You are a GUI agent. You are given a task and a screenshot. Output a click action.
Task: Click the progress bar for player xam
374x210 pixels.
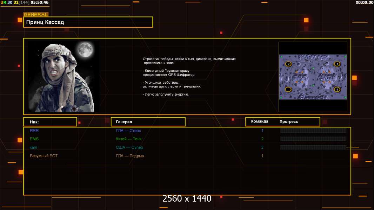313,147
